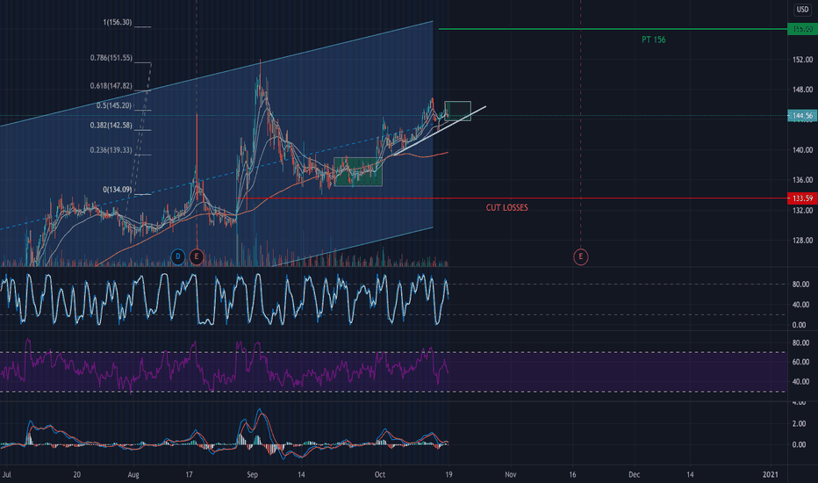Click 136.00 on the price axis

pos(802,180)
